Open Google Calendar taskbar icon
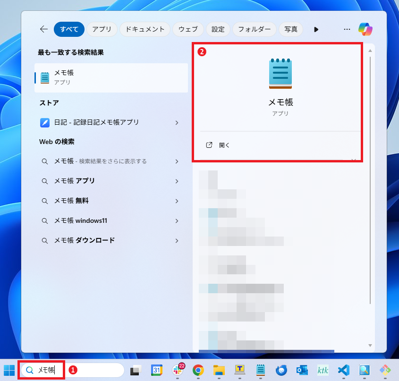Viewport: 399px width, 381px height. pos(157,370)
